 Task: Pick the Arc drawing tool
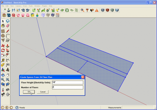pos(8,36)
